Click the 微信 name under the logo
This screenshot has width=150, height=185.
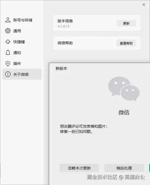124,112
